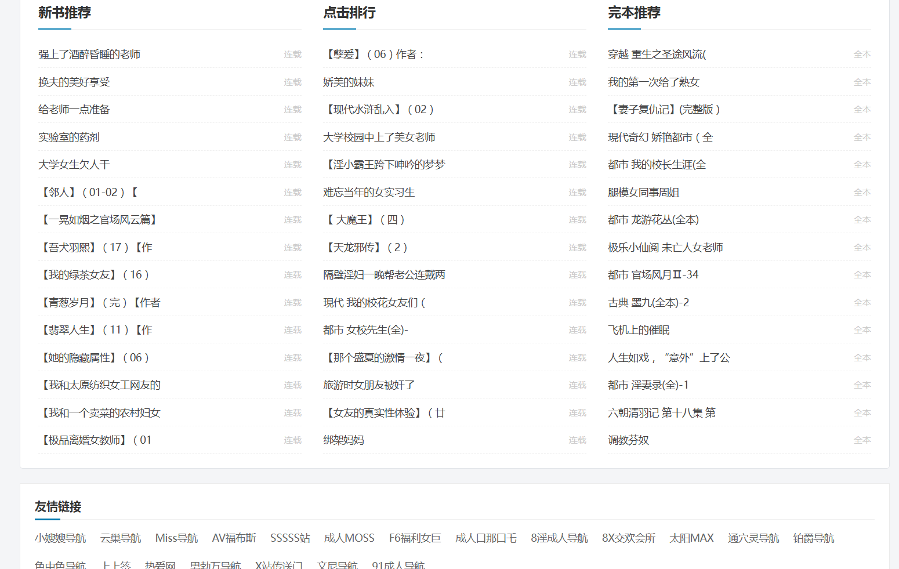Screen dimensions: 899x569
Task: Select 【天龙邪传】(2)
Action: click(365, 248)
